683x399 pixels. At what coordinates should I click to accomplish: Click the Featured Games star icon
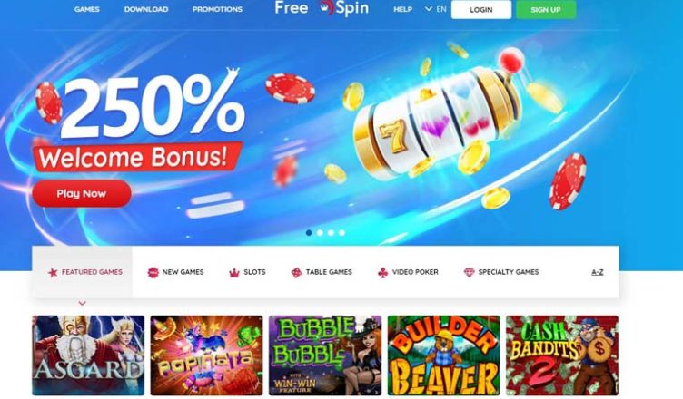pos(53,272)
